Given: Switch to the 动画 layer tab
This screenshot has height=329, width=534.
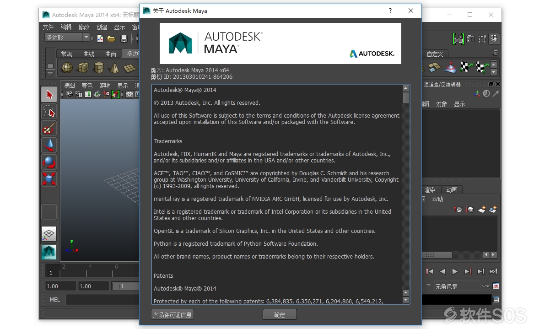Looking at the screenshot, I should pos(452,190).
